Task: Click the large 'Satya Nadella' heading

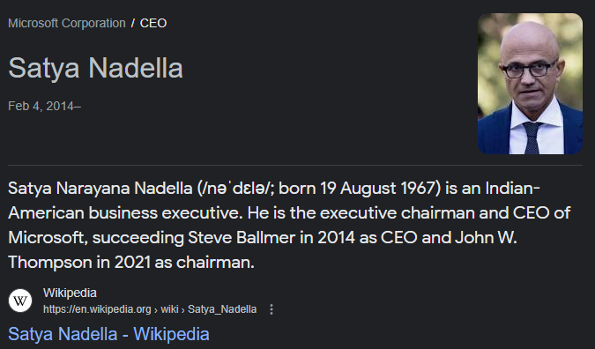Action: (x=95, y=68)
